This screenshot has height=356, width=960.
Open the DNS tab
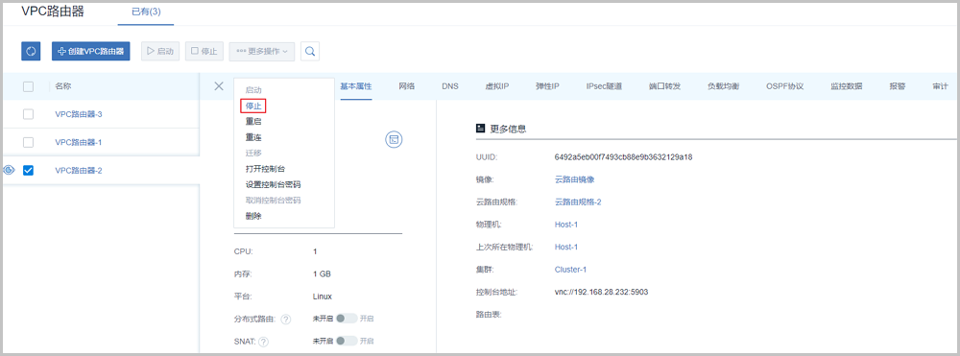tap(450, 86)
